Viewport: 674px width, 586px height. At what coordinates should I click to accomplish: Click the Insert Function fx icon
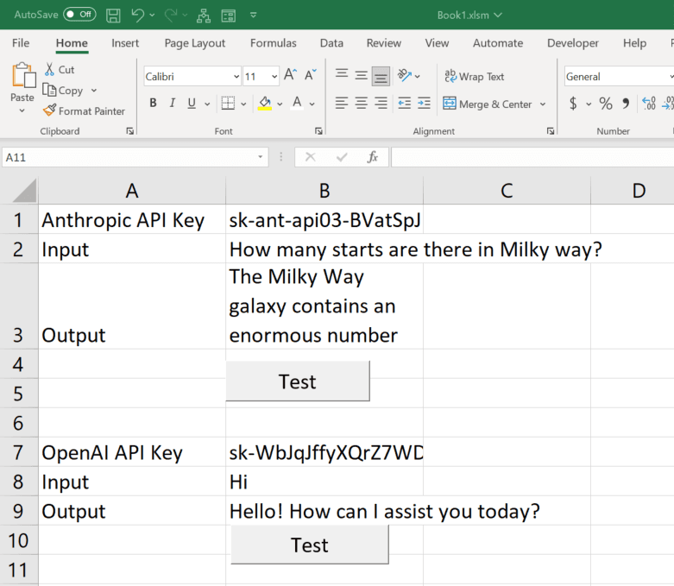pyautogui.click(x=373, y=157)
